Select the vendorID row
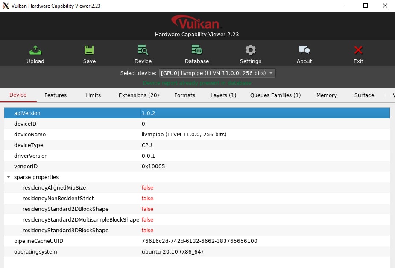This screenshot has width=395, height=268. click(x=197, y=167)
